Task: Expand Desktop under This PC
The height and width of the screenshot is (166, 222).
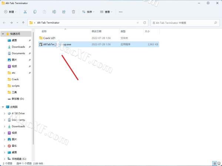Action: [4, 152]
